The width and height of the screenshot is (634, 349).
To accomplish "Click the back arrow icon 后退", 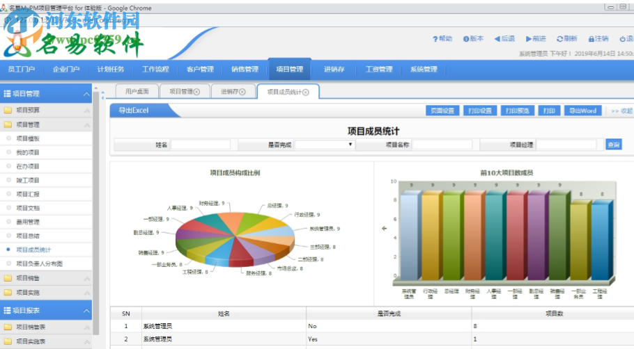I will [x=497, y=39].
